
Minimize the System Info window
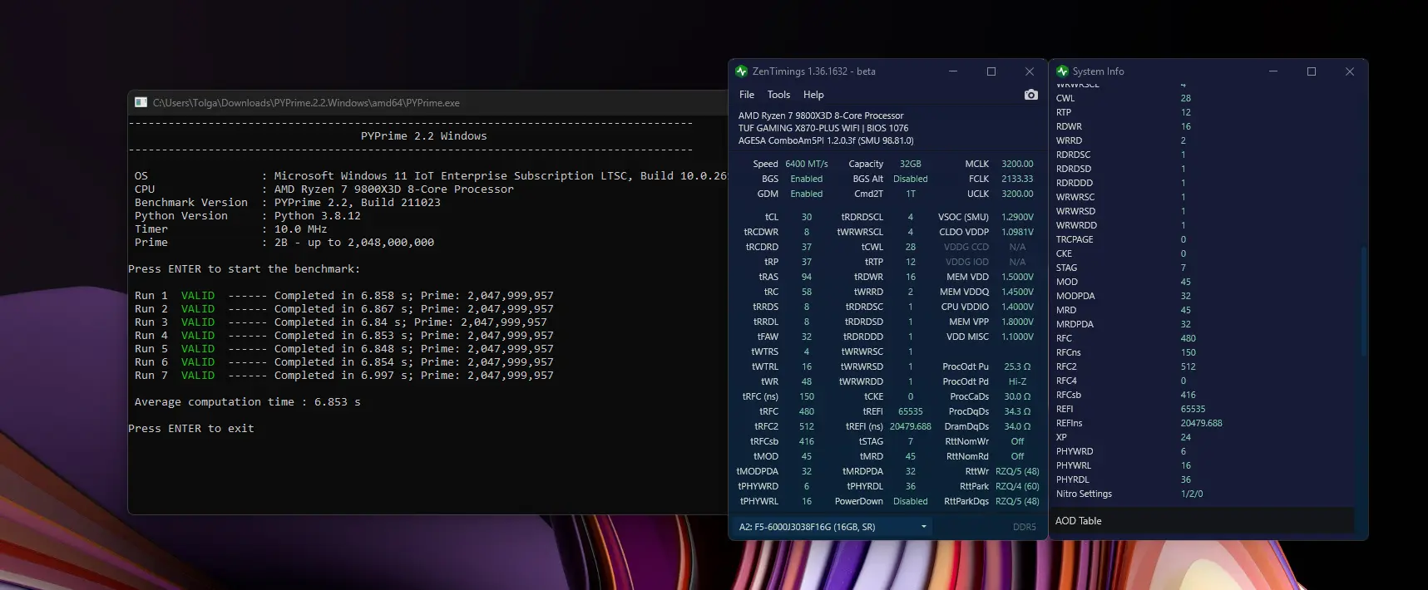coord(1273,71)
